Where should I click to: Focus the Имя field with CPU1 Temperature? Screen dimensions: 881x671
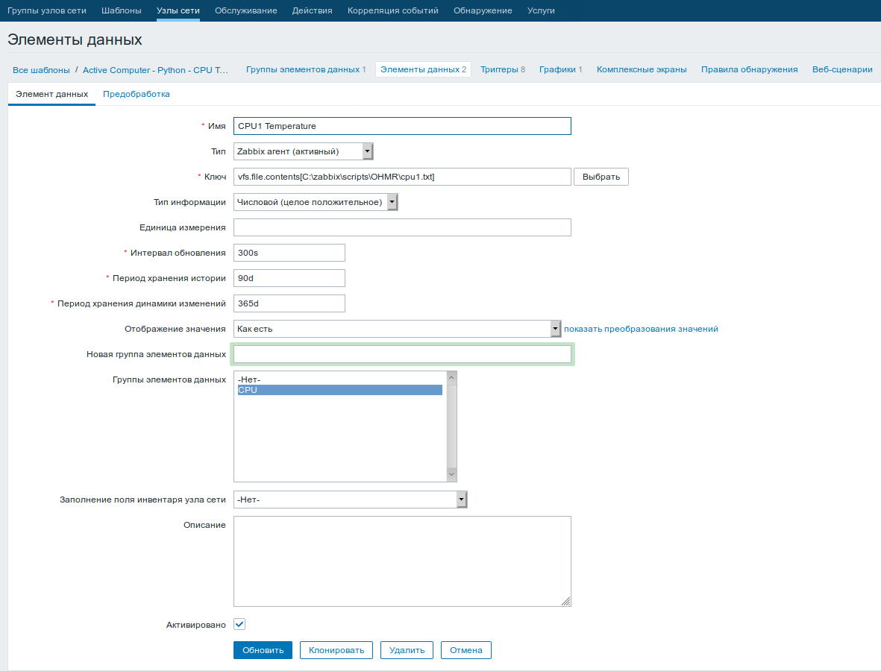click(402, 126)
